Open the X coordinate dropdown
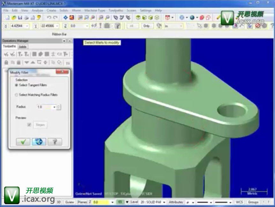Screen dimensions: 275x207 coord(27,26)
